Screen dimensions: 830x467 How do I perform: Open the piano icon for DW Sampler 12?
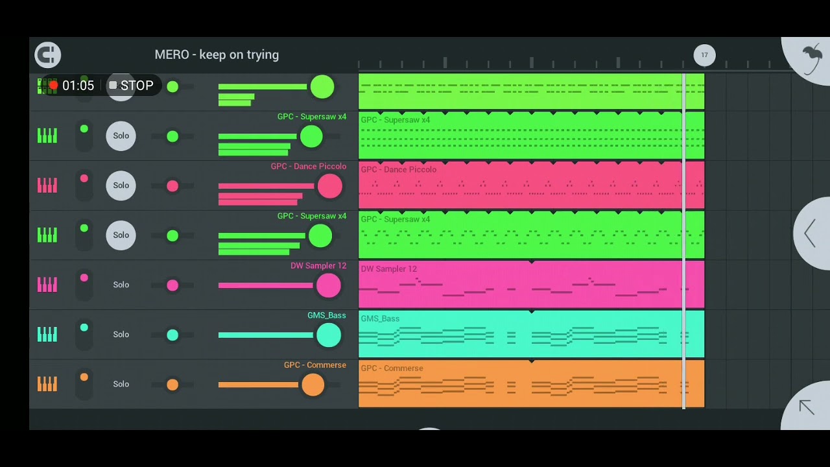click(47, 285)
